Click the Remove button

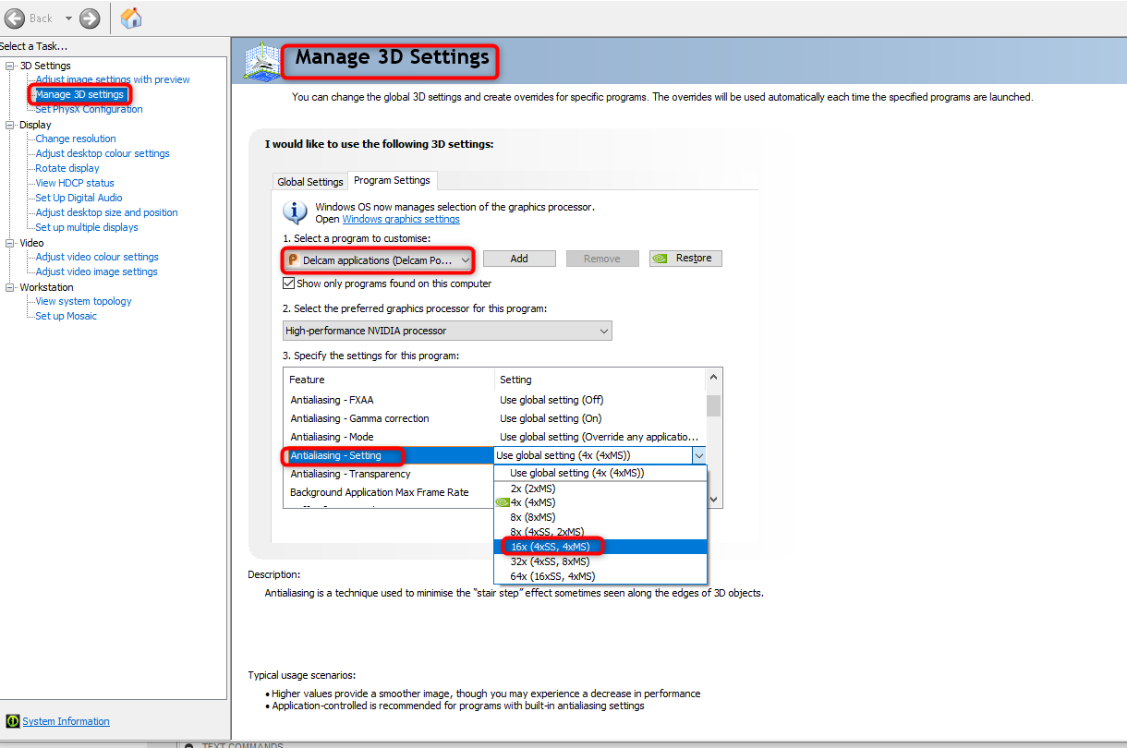[x=602, y=259]
